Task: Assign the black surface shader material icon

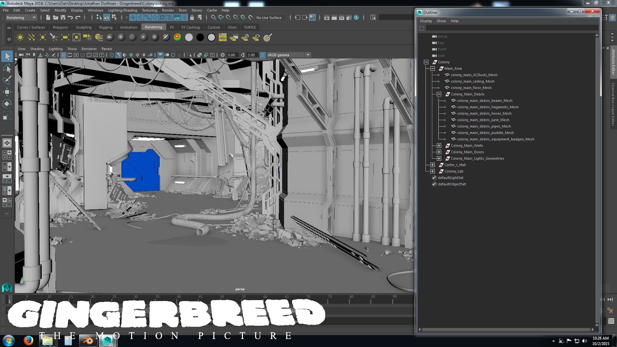Action: coord(200,37)
